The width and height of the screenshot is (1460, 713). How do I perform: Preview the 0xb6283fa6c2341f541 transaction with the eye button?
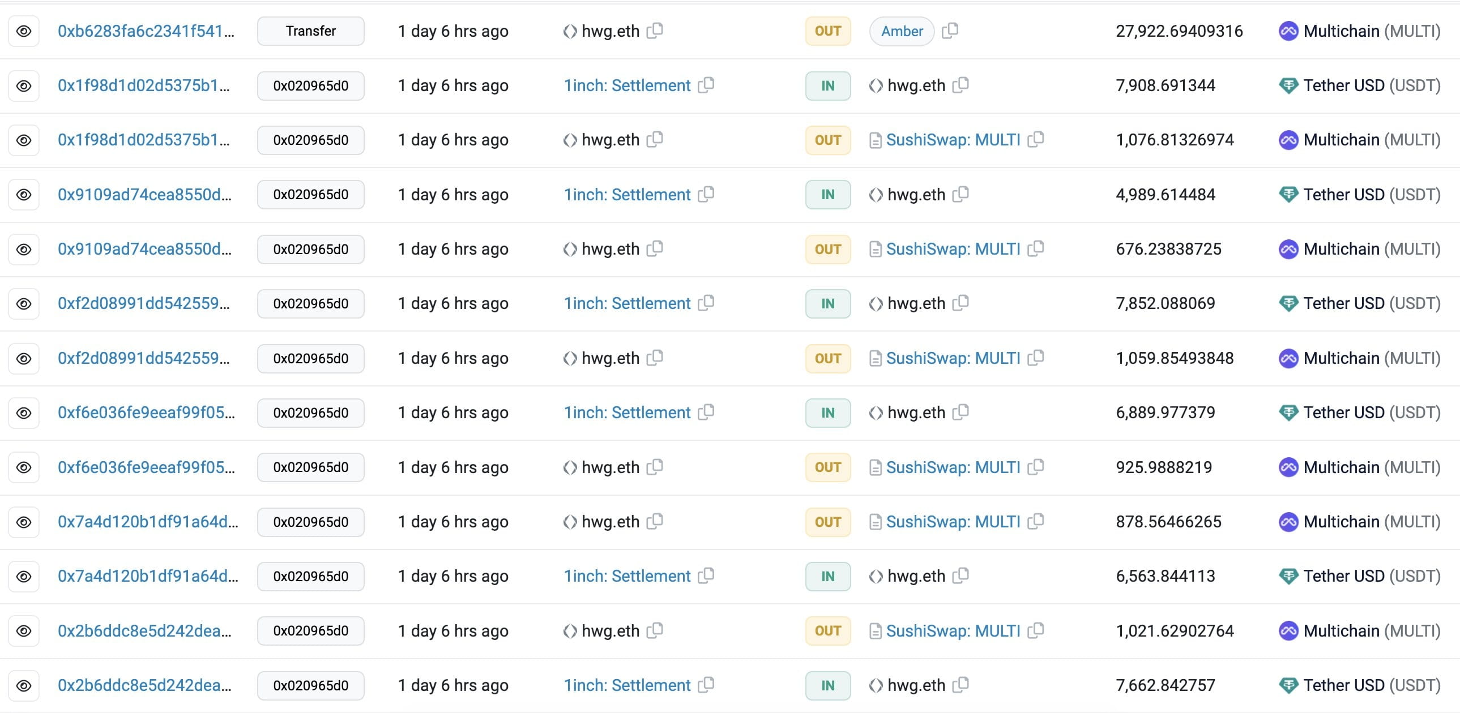click(x=24, y=31)
